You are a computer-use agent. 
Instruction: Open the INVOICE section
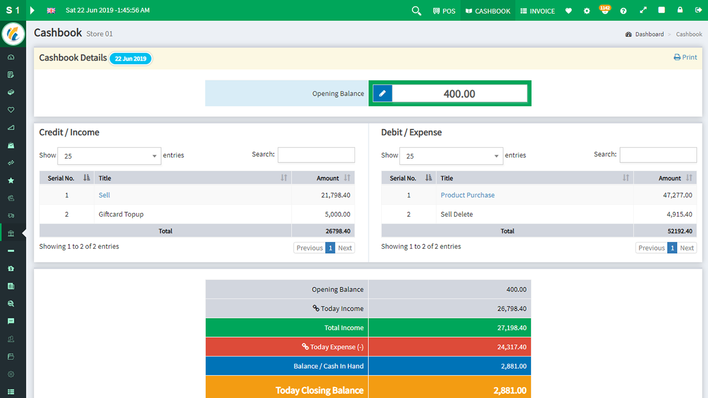click(x=537, y=10)
